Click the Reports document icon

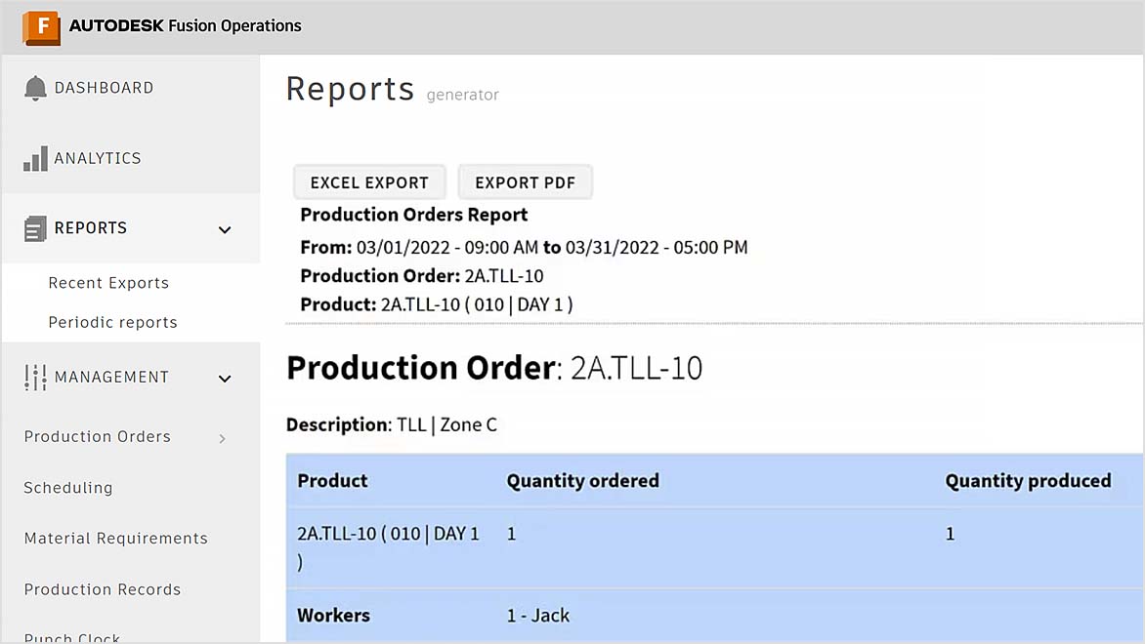click(34, 227)
